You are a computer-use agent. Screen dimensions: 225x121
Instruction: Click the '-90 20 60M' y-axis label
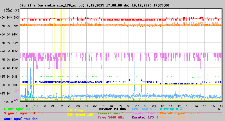point(9,85)
